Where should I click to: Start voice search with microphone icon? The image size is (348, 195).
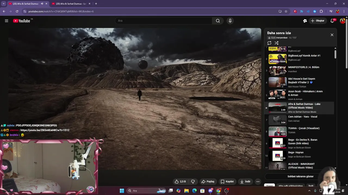coord(230,21)
